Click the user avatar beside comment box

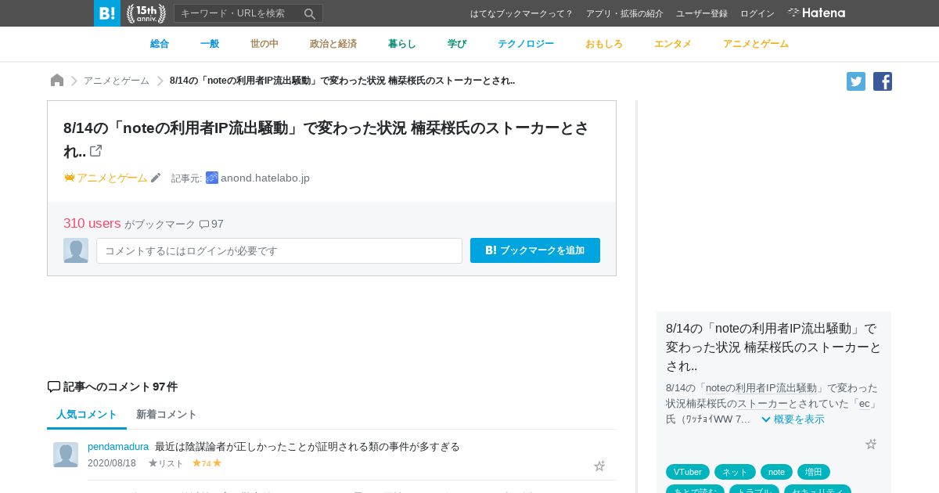(x=76, y=250)
